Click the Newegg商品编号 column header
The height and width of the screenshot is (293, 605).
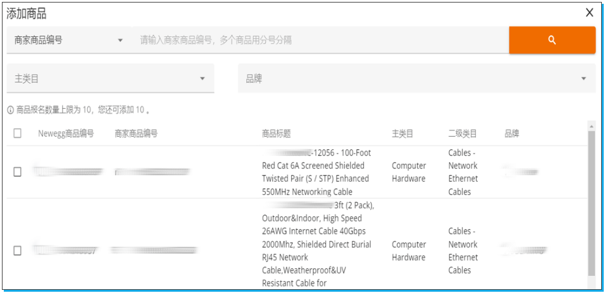pos(66,134)
